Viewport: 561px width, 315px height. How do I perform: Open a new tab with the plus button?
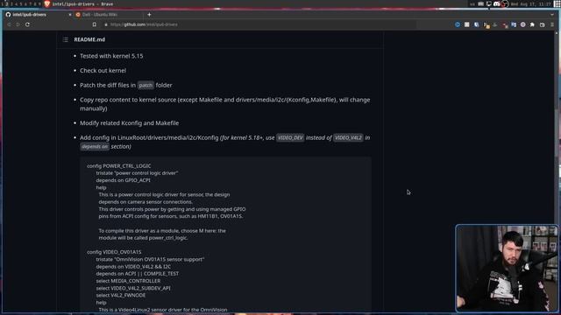click(149, 15)
